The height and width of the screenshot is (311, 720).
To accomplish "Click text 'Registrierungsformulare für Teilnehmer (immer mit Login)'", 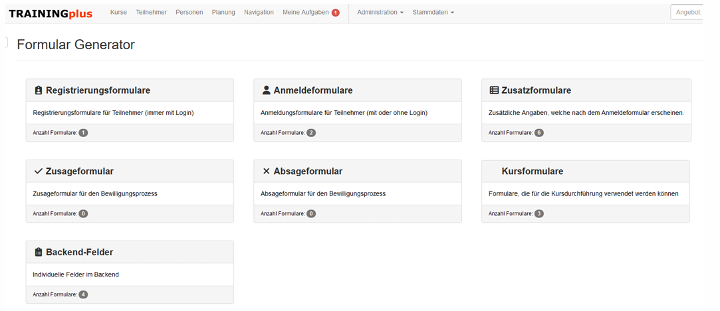I will pyautogui.click(x=114, y=113).
